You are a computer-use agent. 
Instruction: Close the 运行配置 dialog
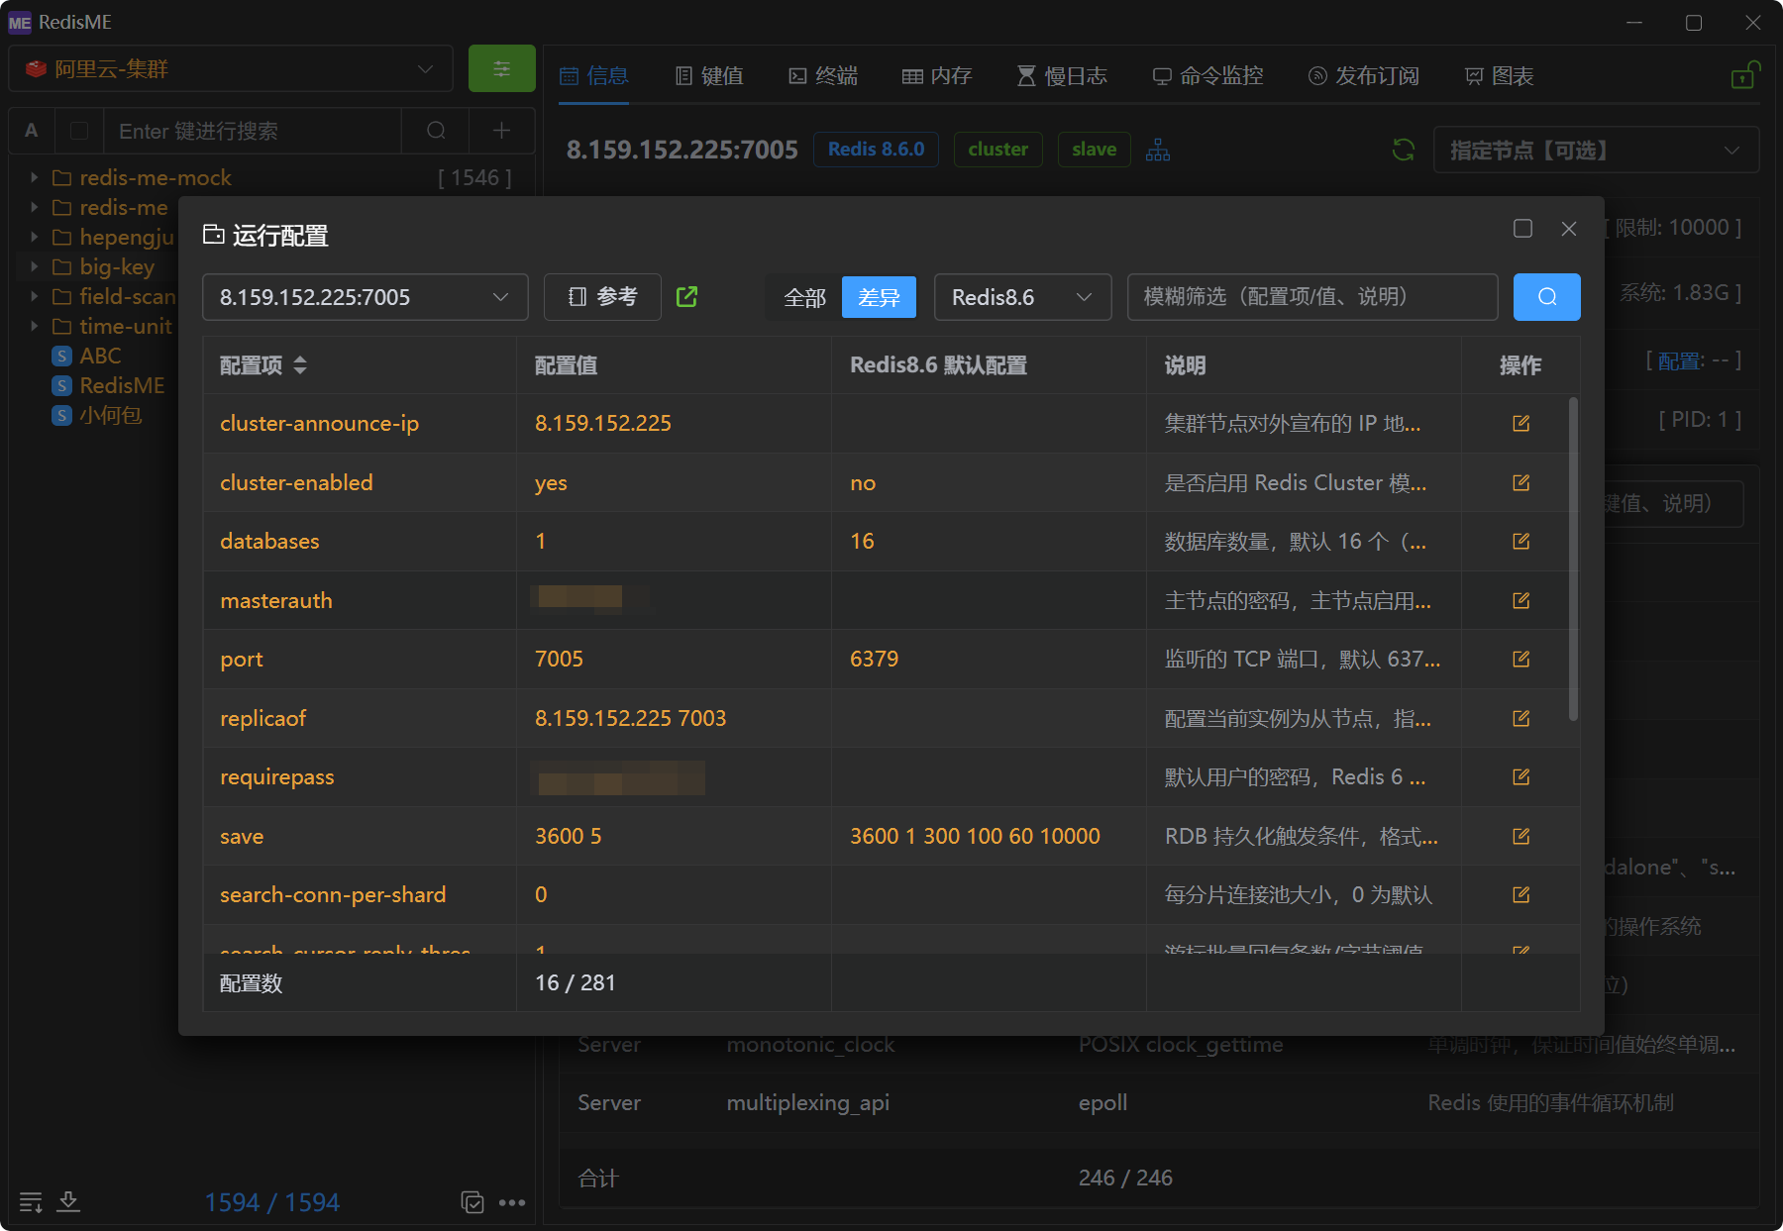pyautogui.click(x=1569, y=229)
